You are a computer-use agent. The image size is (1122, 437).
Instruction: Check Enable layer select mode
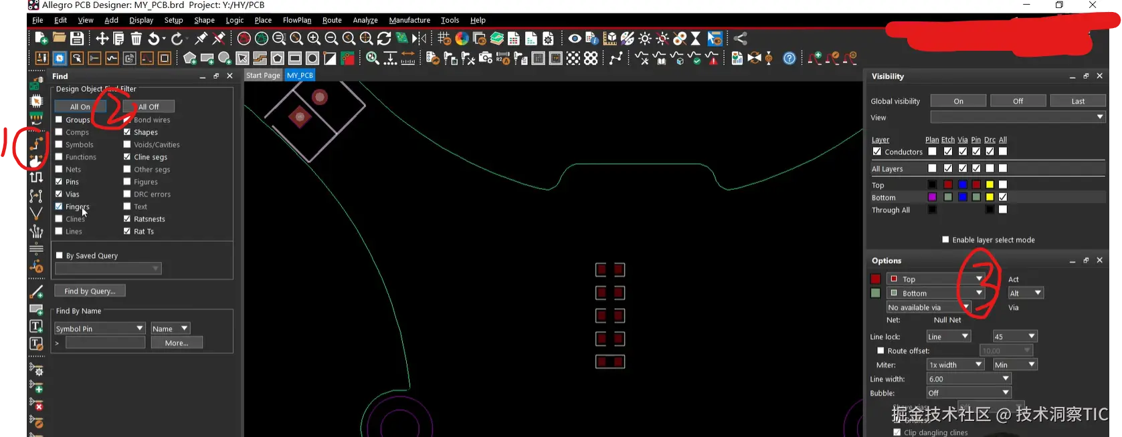coord(945,239)
